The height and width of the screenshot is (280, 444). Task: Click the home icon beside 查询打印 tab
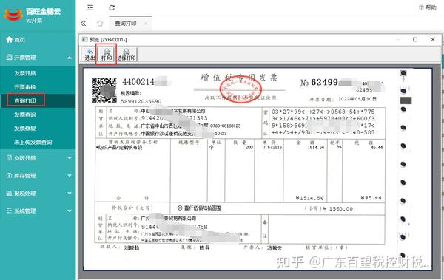click(100, 23)
